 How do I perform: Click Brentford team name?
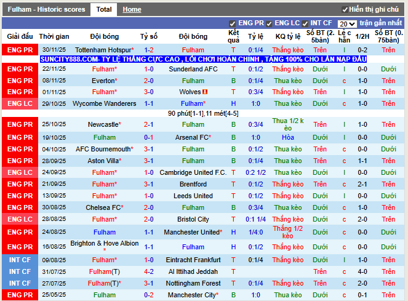[x=193, y=184]
